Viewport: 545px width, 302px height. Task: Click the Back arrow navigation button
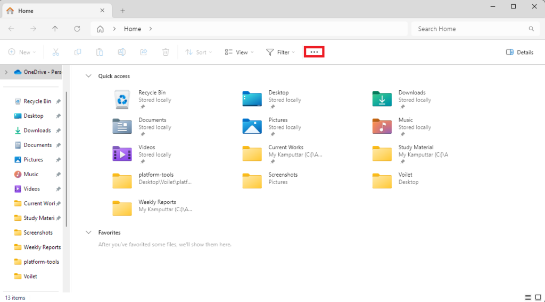(x=11, y=29)
